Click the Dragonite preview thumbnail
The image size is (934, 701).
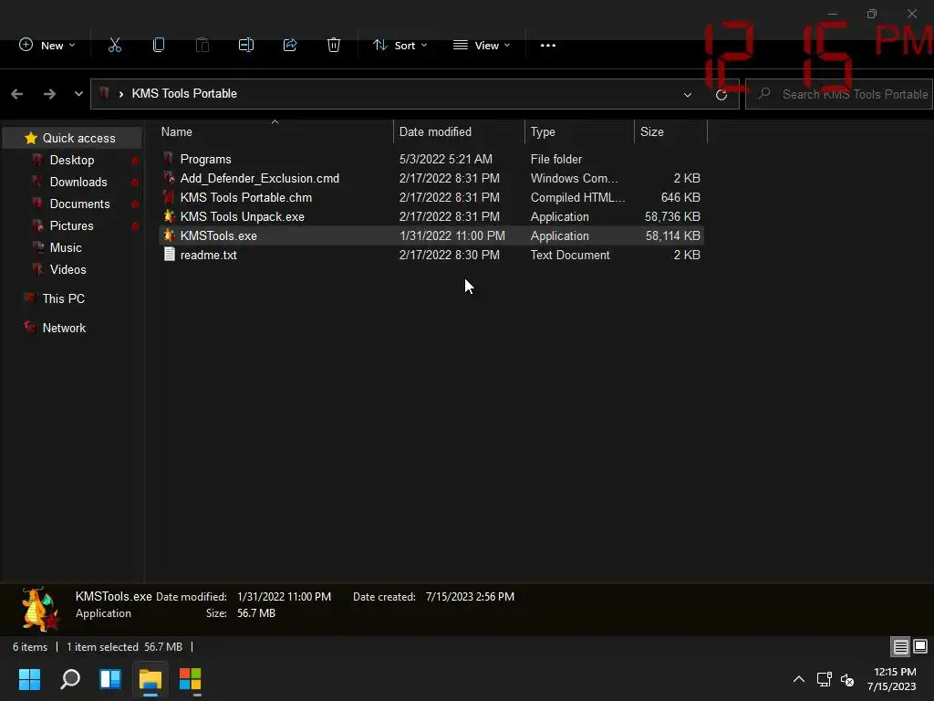pos(40,609)
